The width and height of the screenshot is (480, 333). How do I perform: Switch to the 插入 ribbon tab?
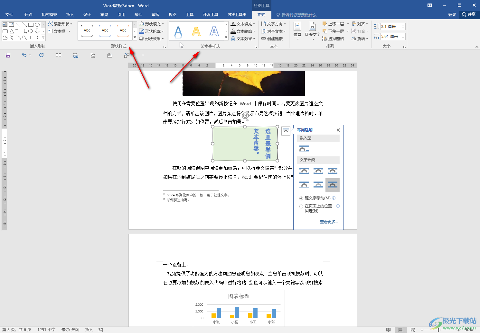pyautogui.click(x=70, y=15)
